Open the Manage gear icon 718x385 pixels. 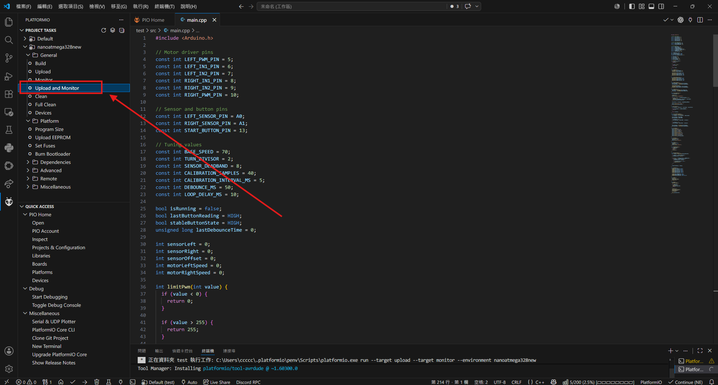tap(9, 369)
